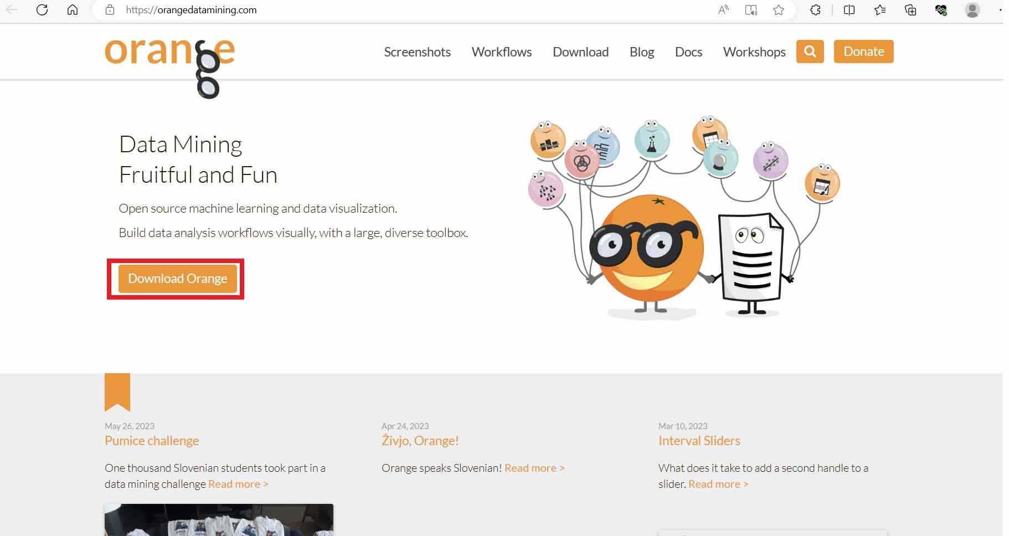Click the 'Data Mining Fruitful and Fun' heading

pyautogui.click(x=198, y=159)
